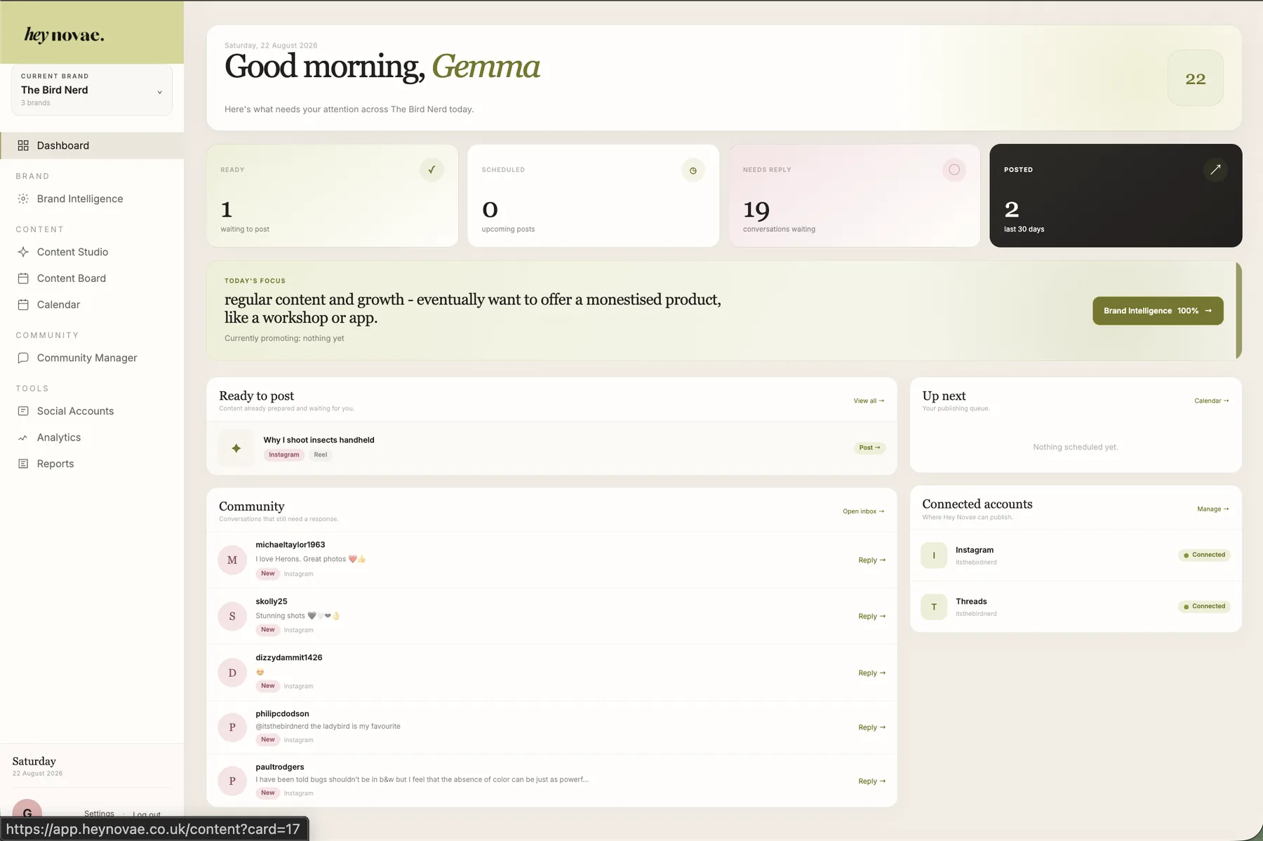Click Threads Connected status badge
The width and height of the screenshot is (1263, 841).
[x=1204, y=606]
